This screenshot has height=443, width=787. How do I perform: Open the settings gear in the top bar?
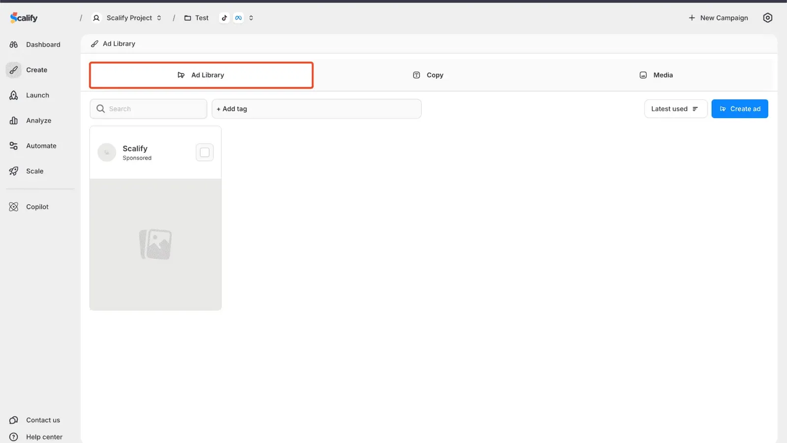click(x=768, y=18)
